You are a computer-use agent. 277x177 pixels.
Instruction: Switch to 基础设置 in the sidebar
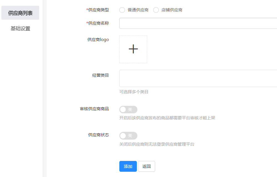coord(20,29)
